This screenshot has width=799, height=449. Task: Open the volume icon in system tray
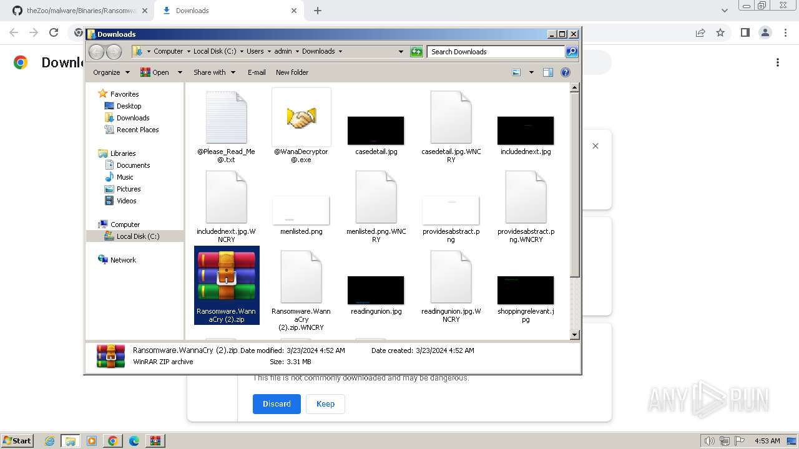tap(709, 441)
